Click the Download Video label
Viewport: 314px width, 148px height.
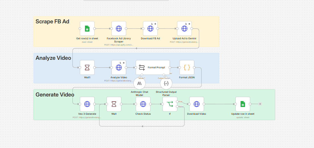[x=197, y=114]
